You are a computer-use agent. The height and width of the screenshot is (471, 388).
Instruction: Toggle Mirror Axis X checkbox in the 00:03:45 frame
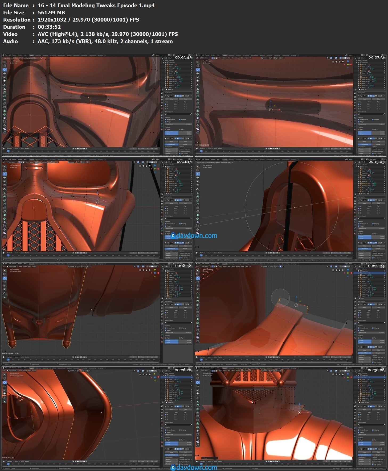point(166,104)
